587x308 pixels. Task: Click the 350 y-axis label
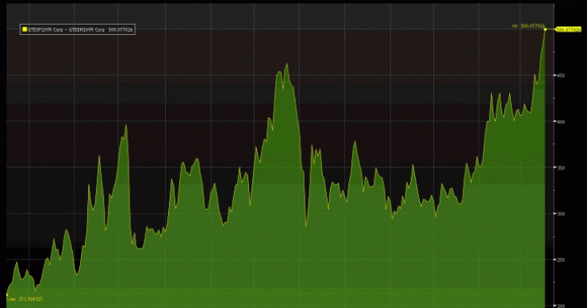tap(561, 168)
